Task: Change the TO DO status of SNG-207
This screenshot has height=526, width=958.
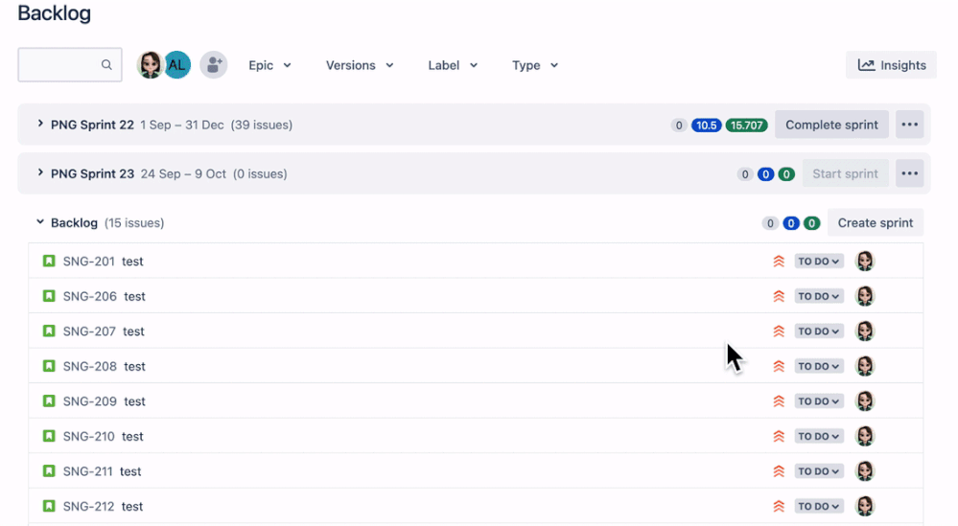Action: 819,331
